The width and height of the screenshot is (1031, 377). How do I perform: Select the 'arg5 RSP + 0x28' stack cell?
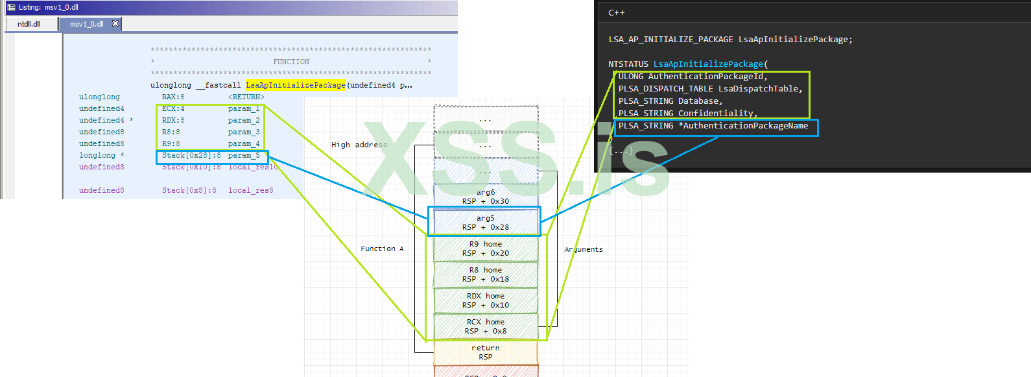pos(486,222)
